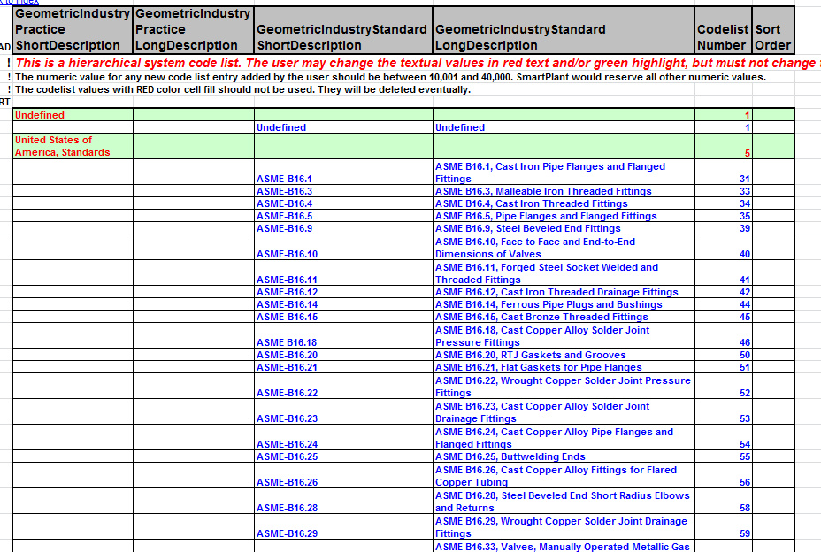
Task: Select codelist number 5 cell
Action: click(x=723, y=146)
